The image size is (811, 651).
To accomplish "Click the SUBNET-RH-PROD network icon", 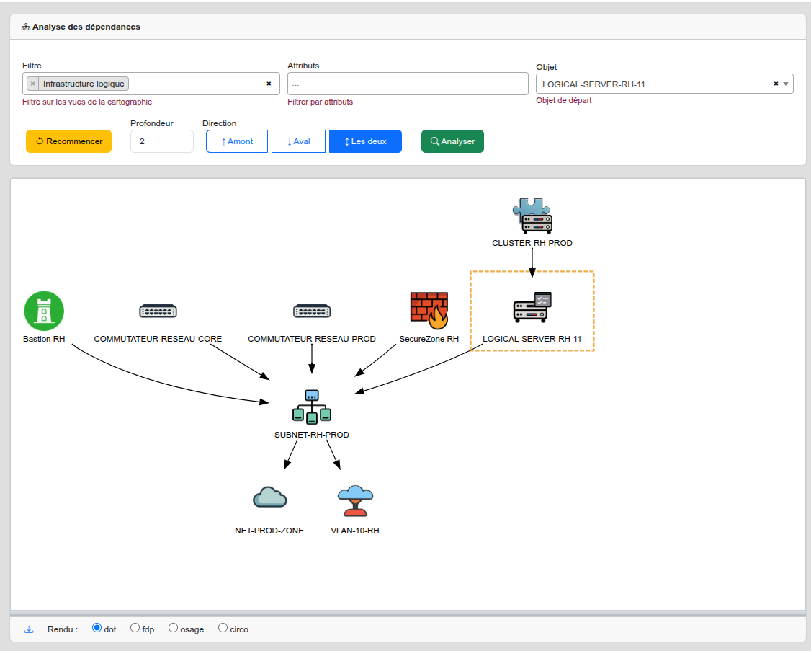I will 312,407.
